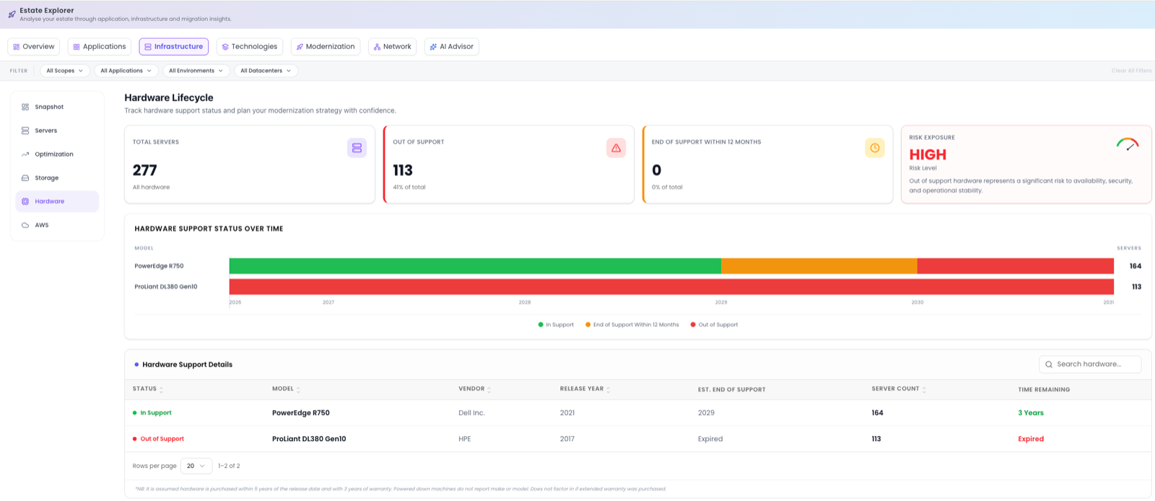Click the Out of Support 113 card
1155x501 pixels.
[x=509, y=165]
